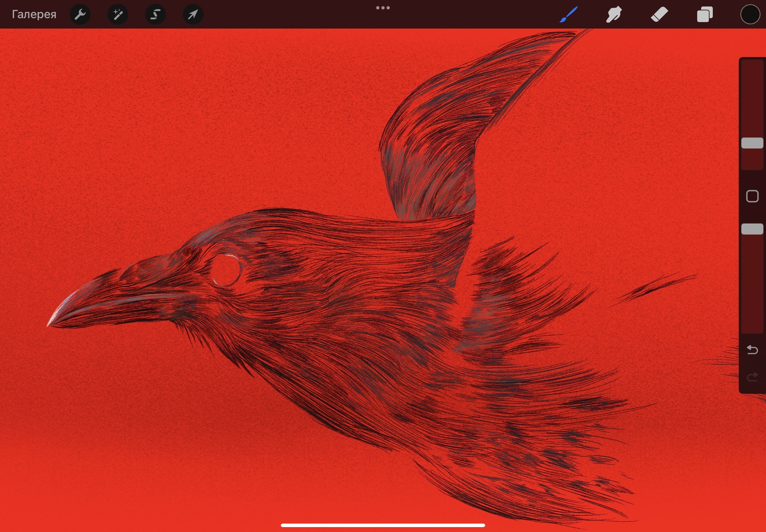The image size is (766, 532).
Task: Tap the home indicator bar at the bottom
Action: (383, 525)
